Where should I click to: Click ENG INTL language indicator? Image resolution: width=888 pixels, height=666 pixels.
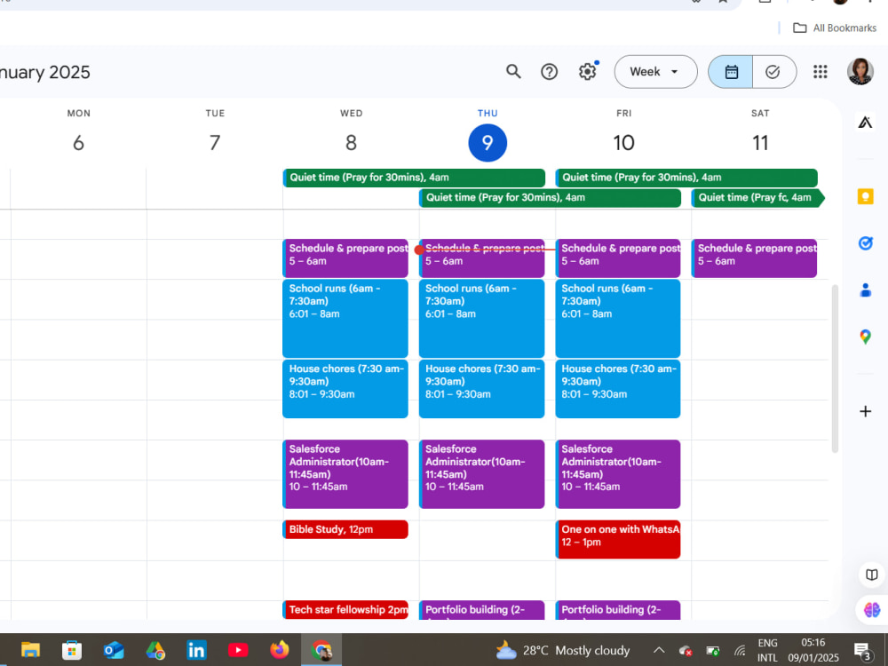(767, 650)
